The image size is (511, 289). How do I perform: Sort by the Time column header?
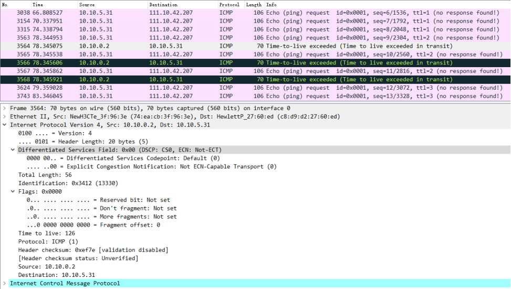point(54,5)
